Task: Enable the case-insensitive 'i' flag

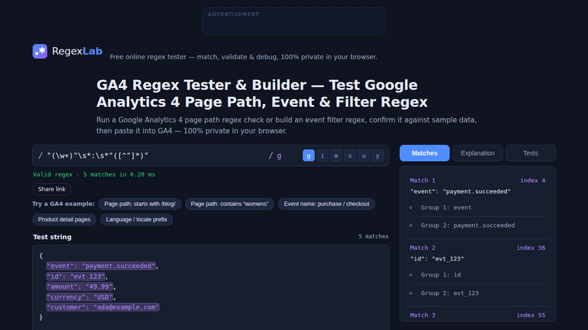Action: [322, 156]
